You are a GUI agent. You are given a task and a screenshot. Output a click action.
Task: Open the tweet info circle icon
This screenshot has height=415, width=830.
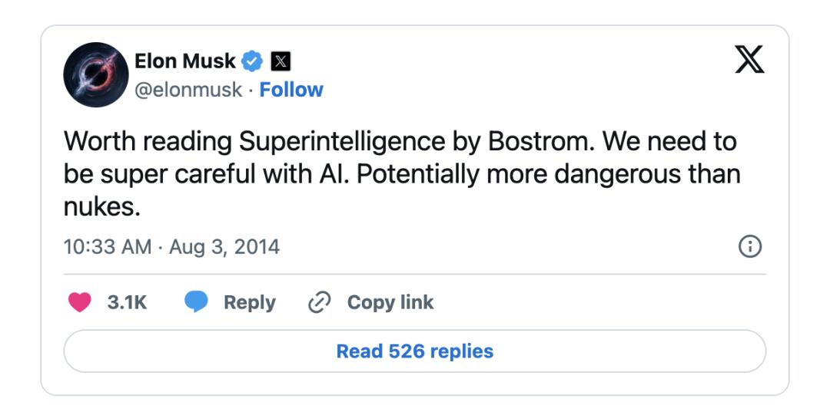point(749,246)
